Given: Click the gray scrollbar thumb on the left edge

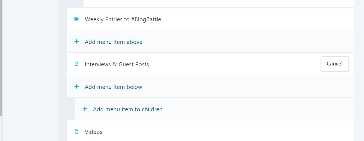Looking at the screenshot, I should coord(1,55).
